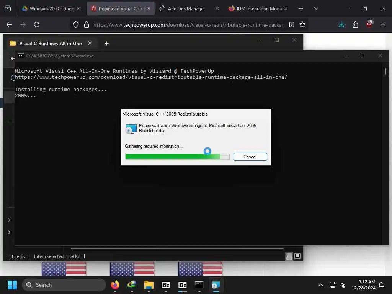
Task: Click the middle flag thumbnail on page
Action: point(132,269)
